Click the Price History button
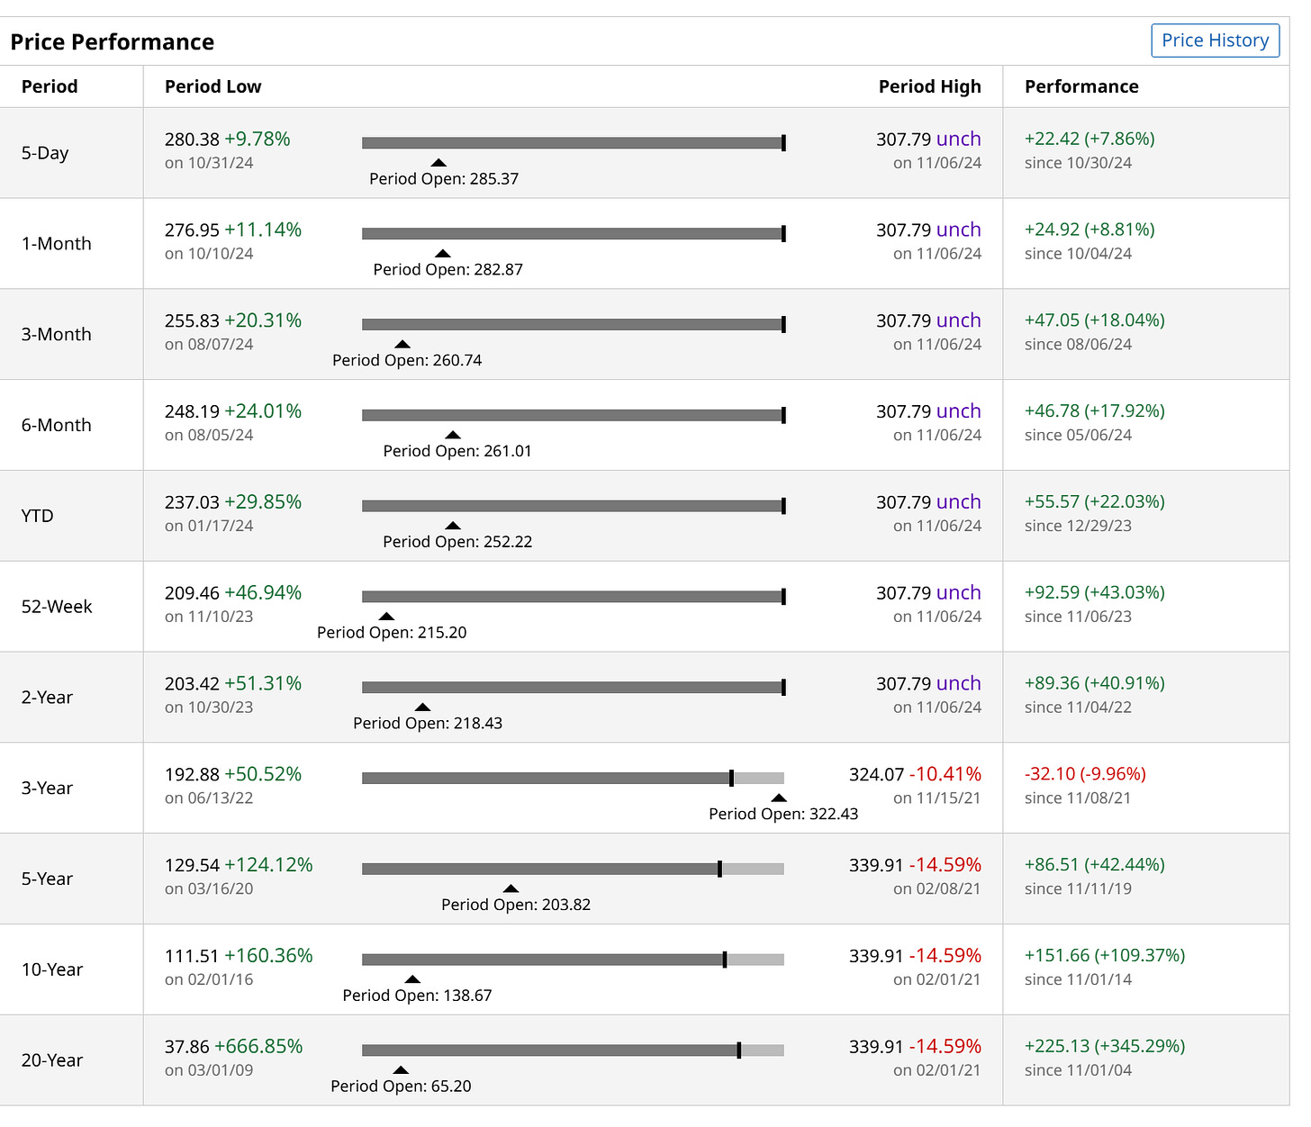The height and width of the screenshot is (1127, 1311). click(1215, 41)
